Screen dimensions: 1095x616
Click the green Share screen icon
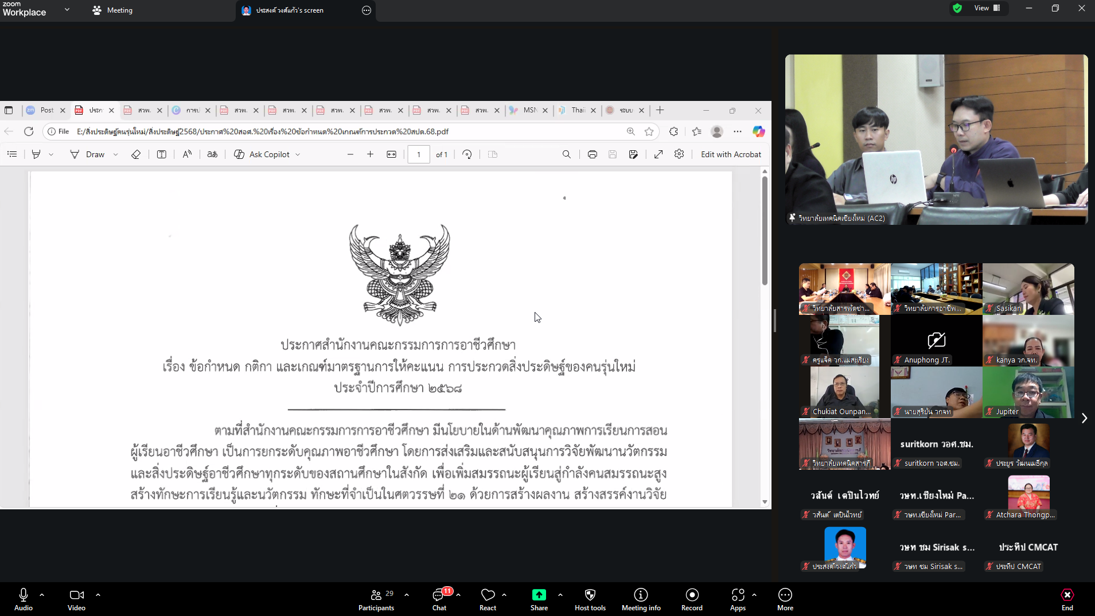coord(539,595)
